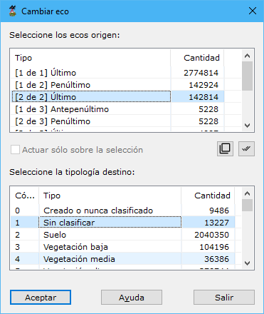The image size is (264, 314).
Task: Sort destination list by Cantidad header
Action: pos(208,196)
